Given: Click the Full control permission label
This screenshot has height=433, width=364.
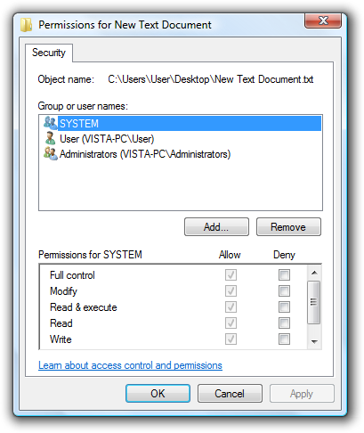Looking at the screenshot, I should click(72, 275).
